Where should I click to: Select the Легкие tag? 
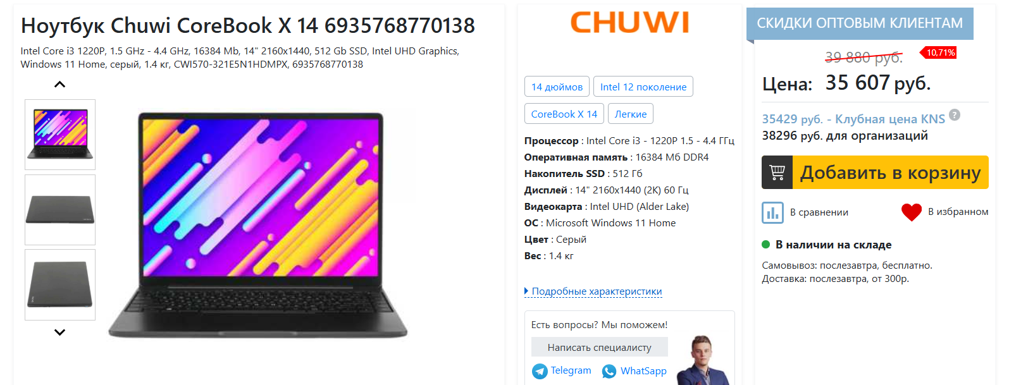[631, 114]
